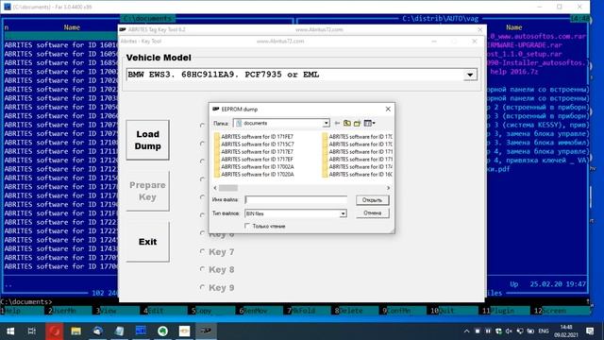Click the Открыть (Open) button
The height and width of the screenshot is (340, 604).
[x=372, y=200]
